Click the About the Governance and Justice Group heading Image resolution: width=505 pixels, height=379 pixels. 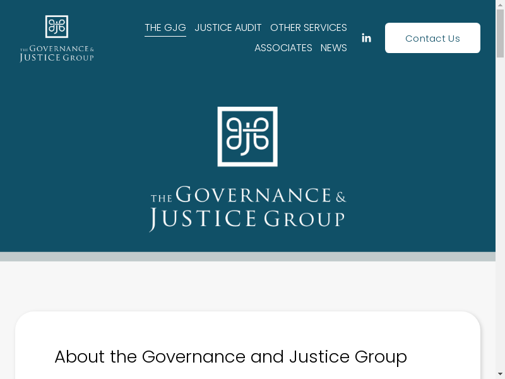click(230, 357)
